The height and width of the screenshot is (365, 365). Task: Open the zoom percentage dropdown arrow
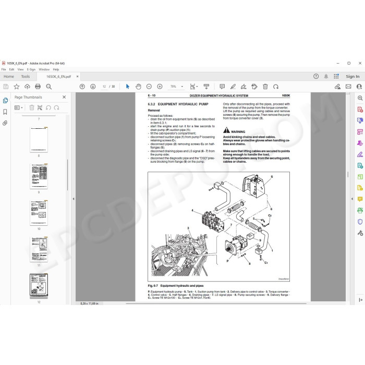coord(182,87)
